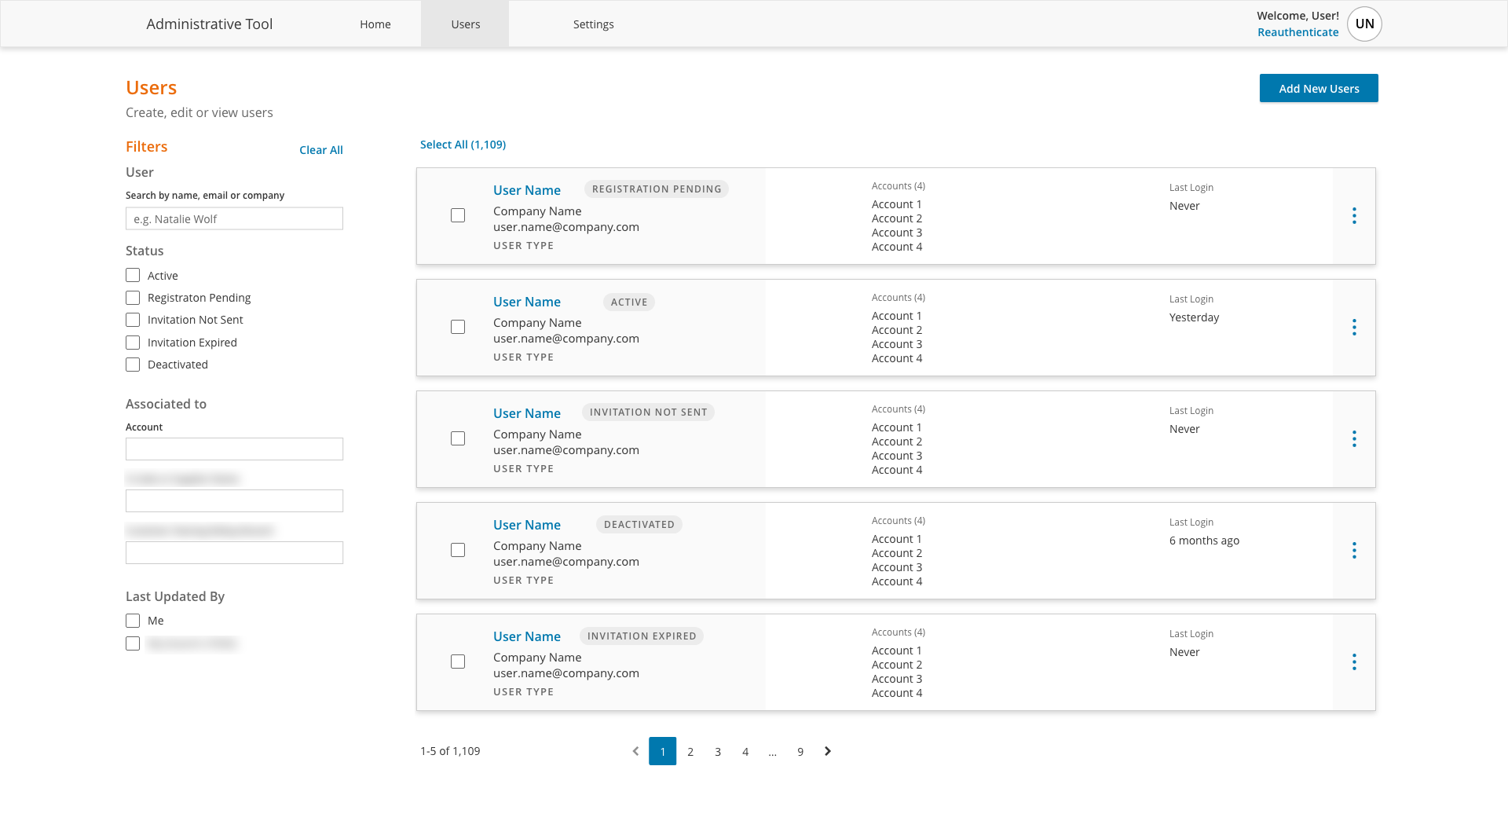1508x832 pixels.
Task: Click the Administrative Tool title
Action: [x=210, y=24]
